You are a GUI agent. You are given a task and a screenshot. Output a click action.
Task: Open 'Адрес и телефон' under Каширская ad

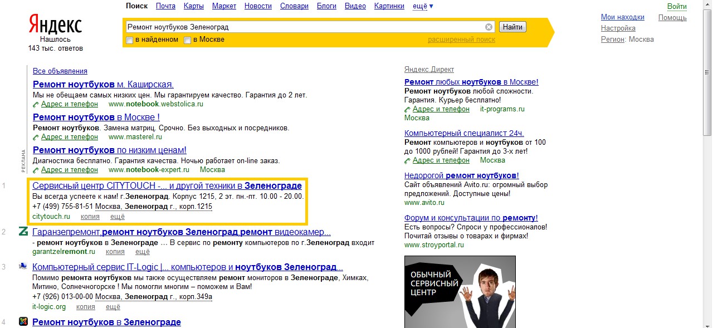pyautogui.click(x=70, y=104)
